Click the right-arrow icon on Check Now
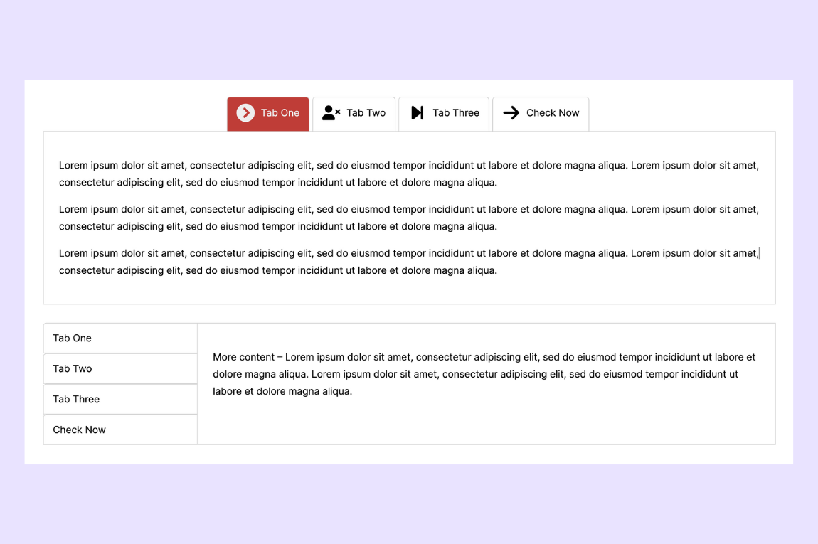 [x=511, y=112]
